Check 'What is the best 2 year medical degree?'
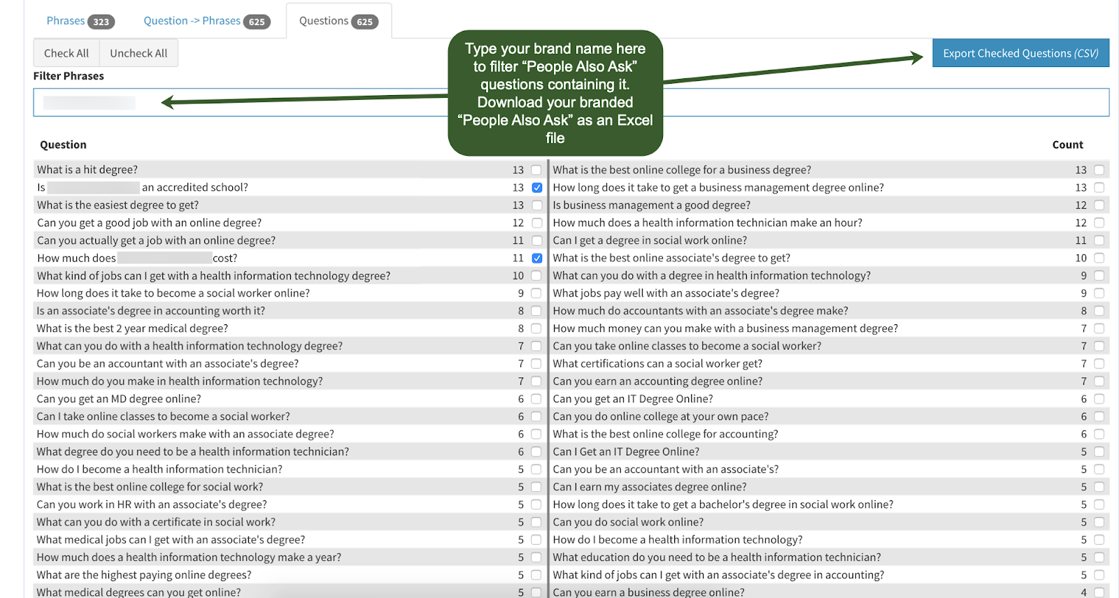This screenshot has height=598, width=1119. [536, 328]
